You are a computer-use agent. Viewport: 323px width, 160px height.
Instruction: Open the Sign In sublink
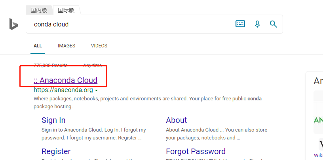tap(53, 120)
